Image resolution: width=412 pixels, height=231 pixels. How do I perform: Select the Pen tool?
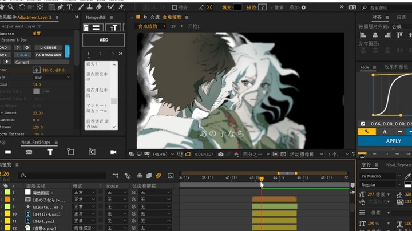click(61, 7)
